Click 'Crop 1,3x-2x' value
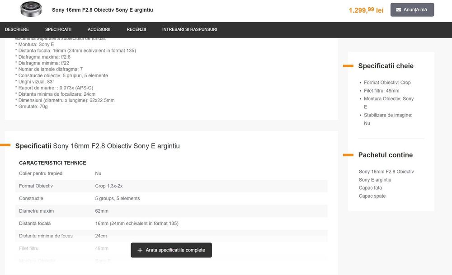The image size is (452, 275). [108, 186]
